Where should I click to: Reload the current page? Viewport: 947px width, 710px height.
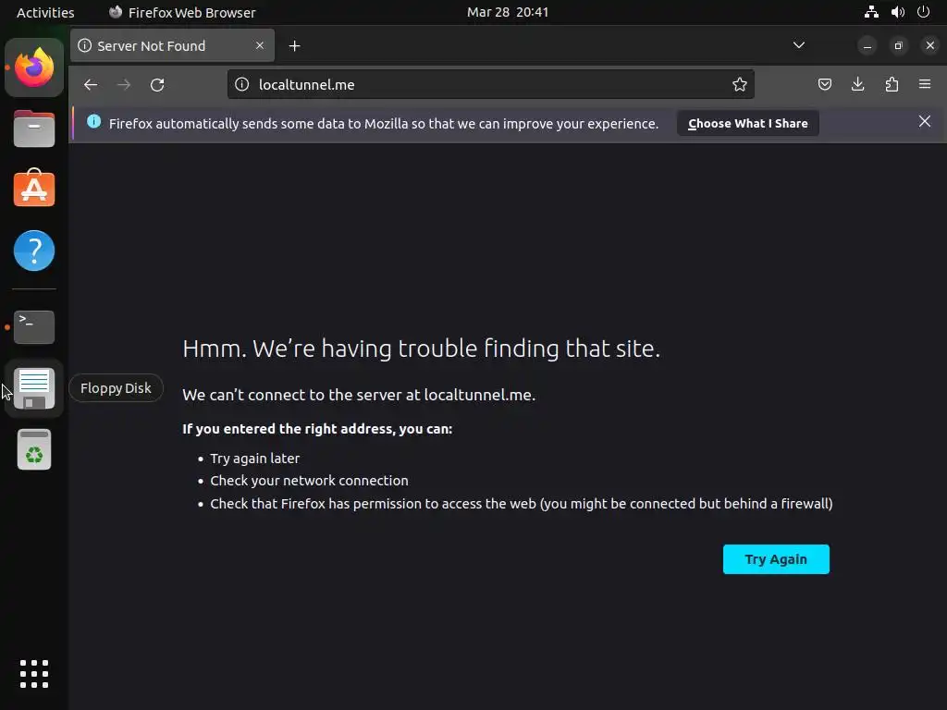[157, 84]
